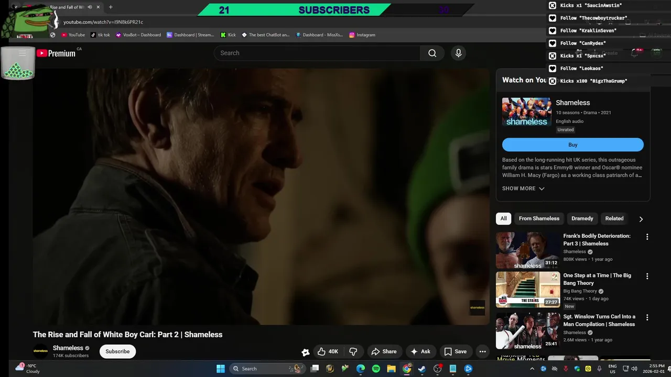The image size is (671, 377).
Task: Select the Dramedy filter chip
Action: click(582, 218)
